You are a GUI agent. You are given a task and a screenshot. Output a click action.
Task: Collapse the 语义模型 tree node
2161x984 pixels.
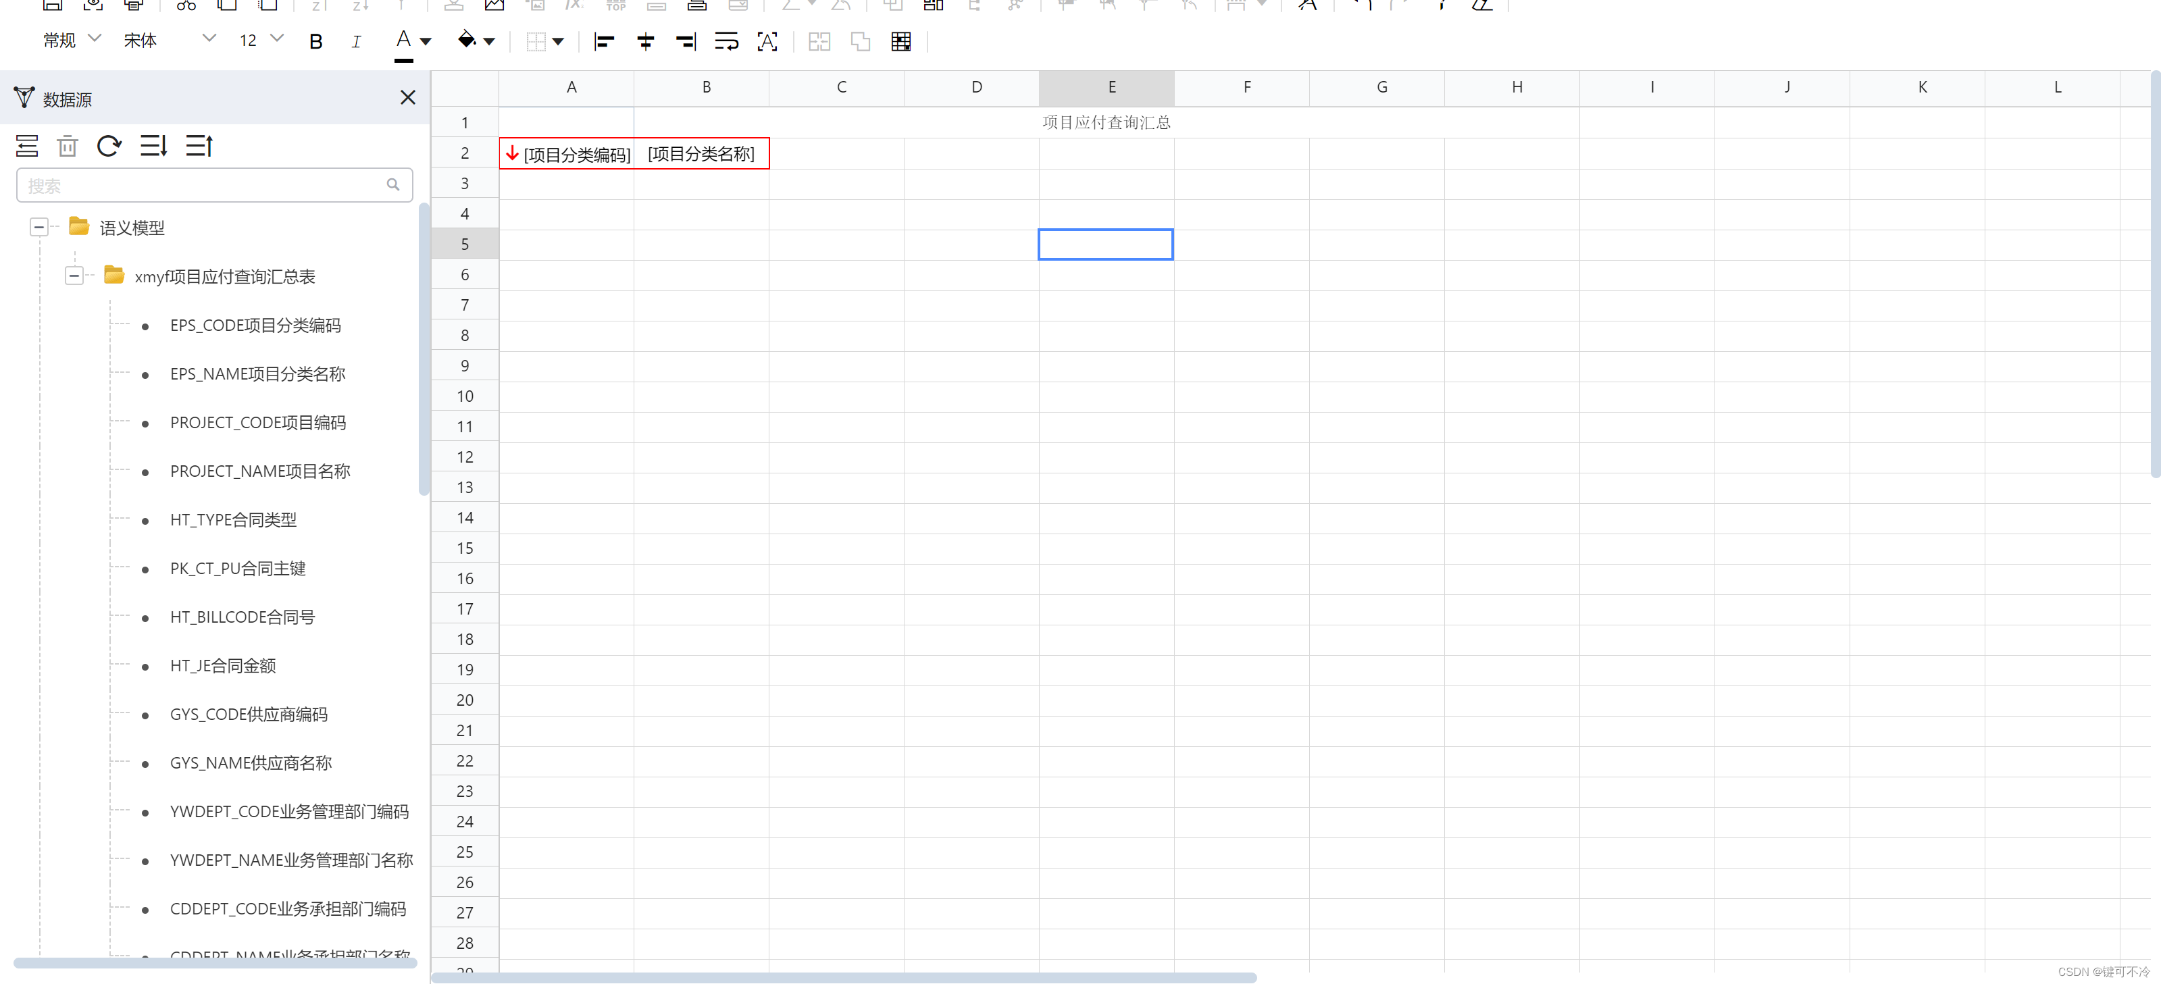(x=39, y=228)
